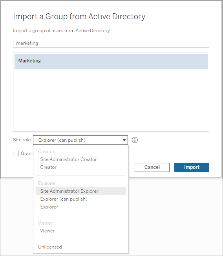Click the site role information icon

click(135, 140)
